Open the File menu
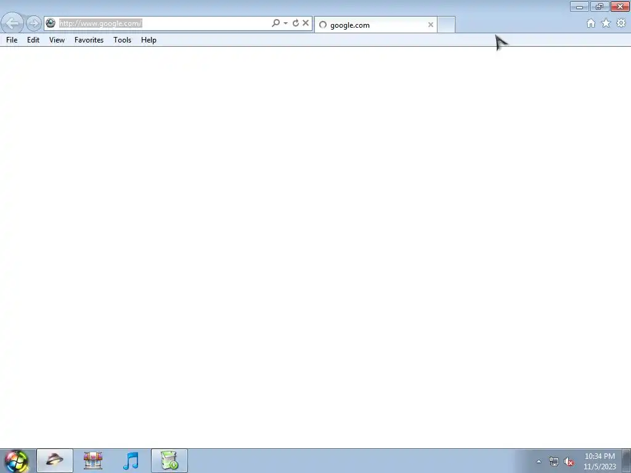 coord(12,40)
